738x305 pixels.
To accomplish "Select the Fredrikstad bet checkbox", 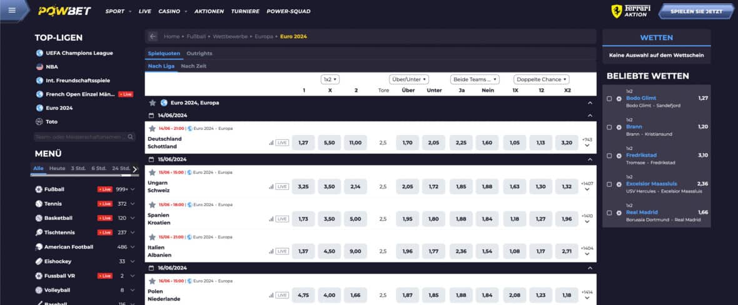I will click(609, 156).
